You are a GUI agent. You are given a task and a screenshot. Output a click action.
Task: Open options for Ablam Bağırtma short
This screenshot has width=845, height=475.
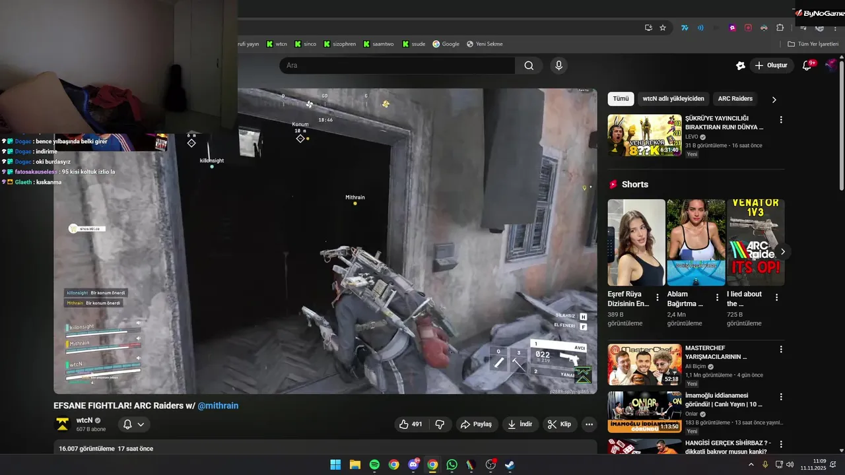(x=717, y=298)
